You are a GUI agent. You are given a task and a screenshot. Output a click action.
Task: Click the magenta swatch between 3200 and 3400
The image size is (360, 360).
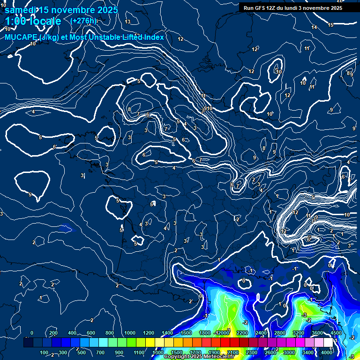point(300,342)
